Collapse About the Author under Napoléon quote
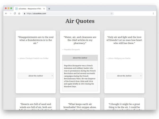 80,58
